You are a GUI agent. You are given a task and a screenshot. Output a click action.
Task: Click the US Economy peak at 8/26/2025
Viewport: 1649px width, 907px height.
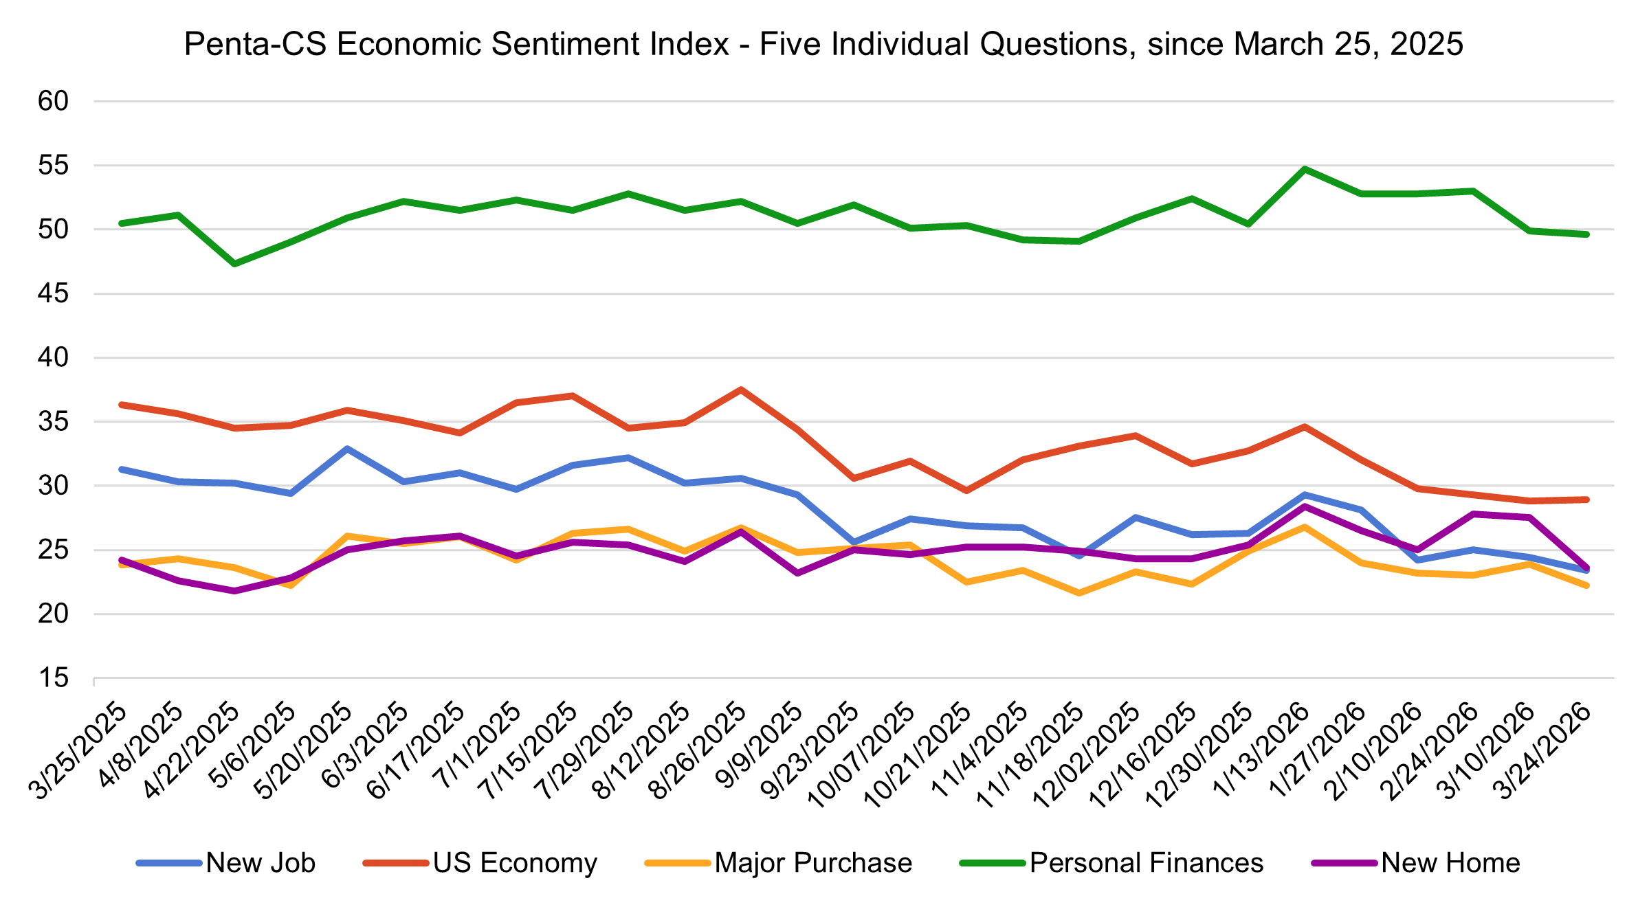point(741,390)
